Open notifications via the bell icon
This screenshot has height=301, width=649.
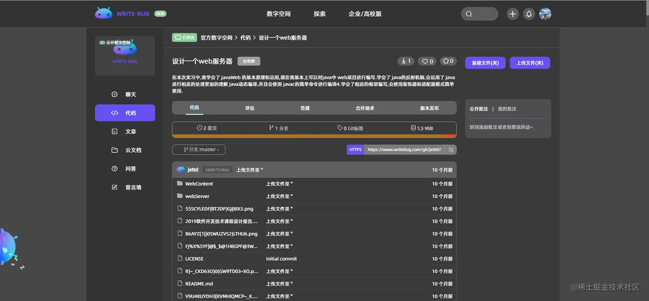point(529,14)
